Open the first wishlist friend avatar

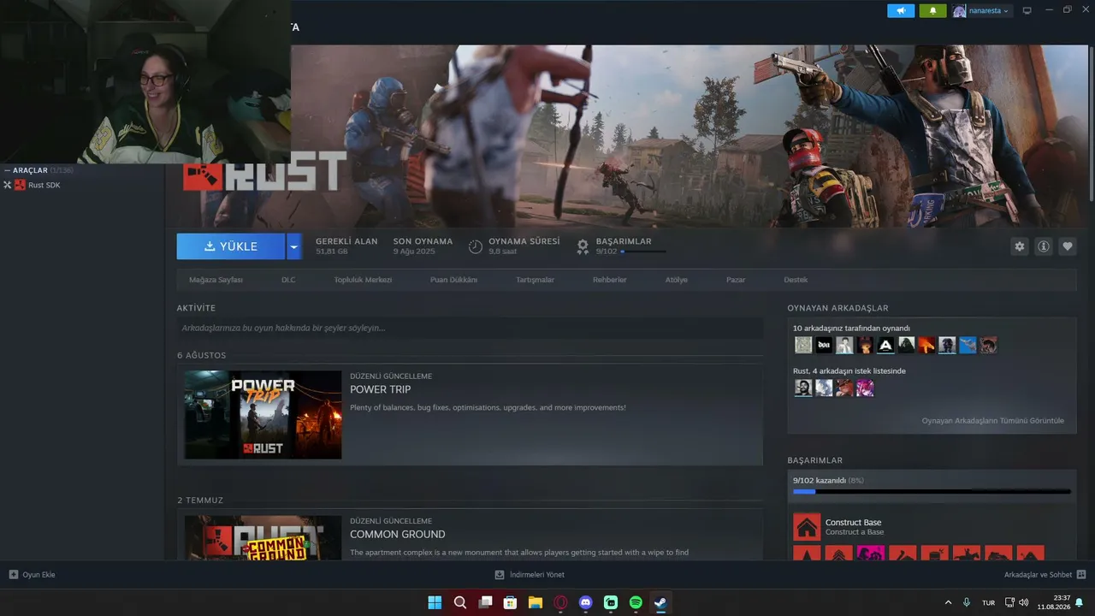click(x=803, y=388)
